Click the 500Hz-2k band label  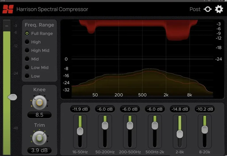coord(155,152)
